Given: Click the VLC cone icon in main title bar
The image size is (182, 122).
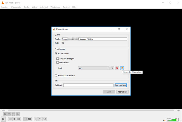Looking at the screenshot, I should [x=3, y=2].
